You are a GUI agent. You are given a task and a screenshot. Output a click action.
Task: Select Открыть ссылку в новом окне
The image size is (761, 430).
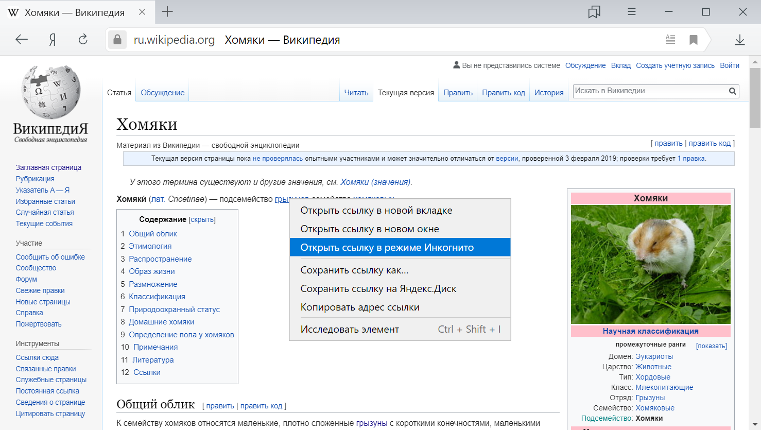(x=400, y=229)
